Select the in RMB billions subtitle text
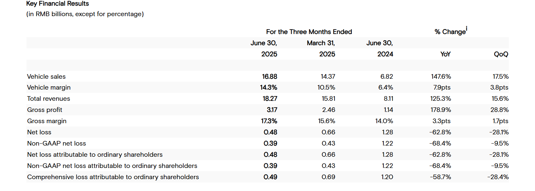Screen dimensions: 535x191 [x=85, y=14]
